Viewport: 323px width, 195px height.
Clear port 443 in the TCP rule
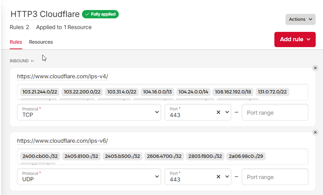click(x=218, y=112)
